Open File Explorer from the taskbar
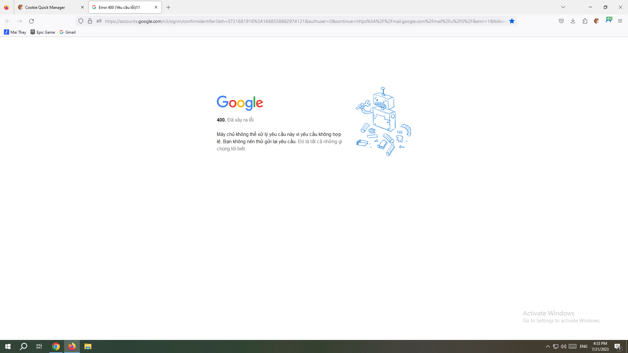 pyautogui.click(x=88, y=346)
